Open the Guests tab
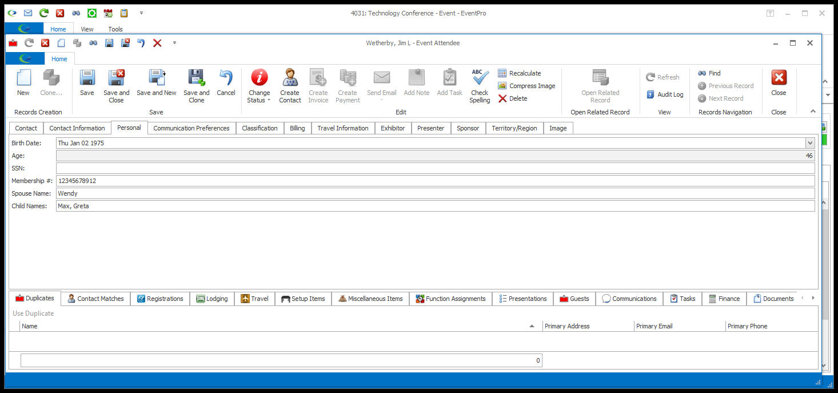This screenshot has height=393, width=838. pyautogui.click(x=574, y=299)
